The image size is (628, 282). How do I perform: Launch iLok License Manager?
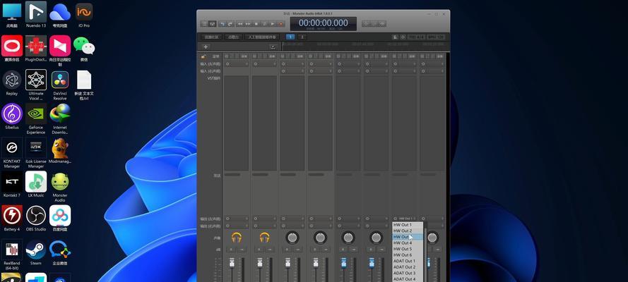[x=36, y=152]
